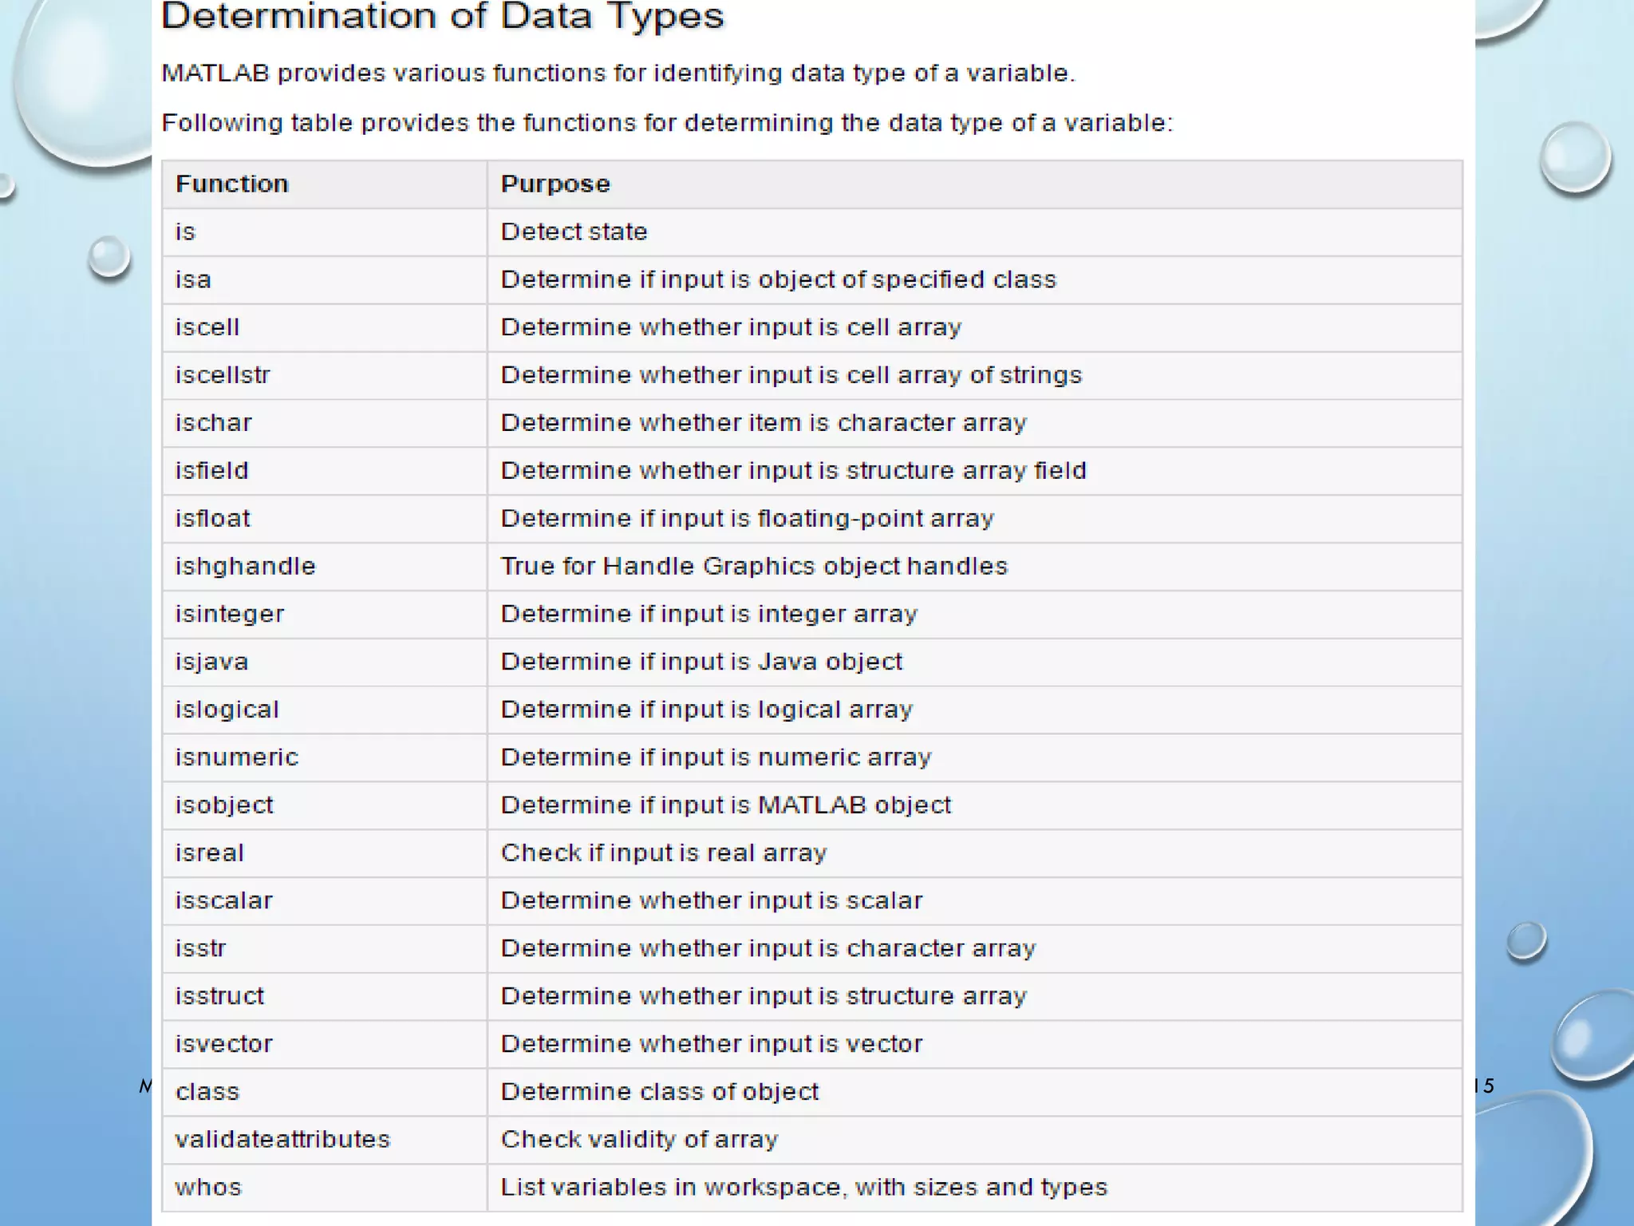
Task: Select the 'isa' function cell
Action: pos(193,280)
